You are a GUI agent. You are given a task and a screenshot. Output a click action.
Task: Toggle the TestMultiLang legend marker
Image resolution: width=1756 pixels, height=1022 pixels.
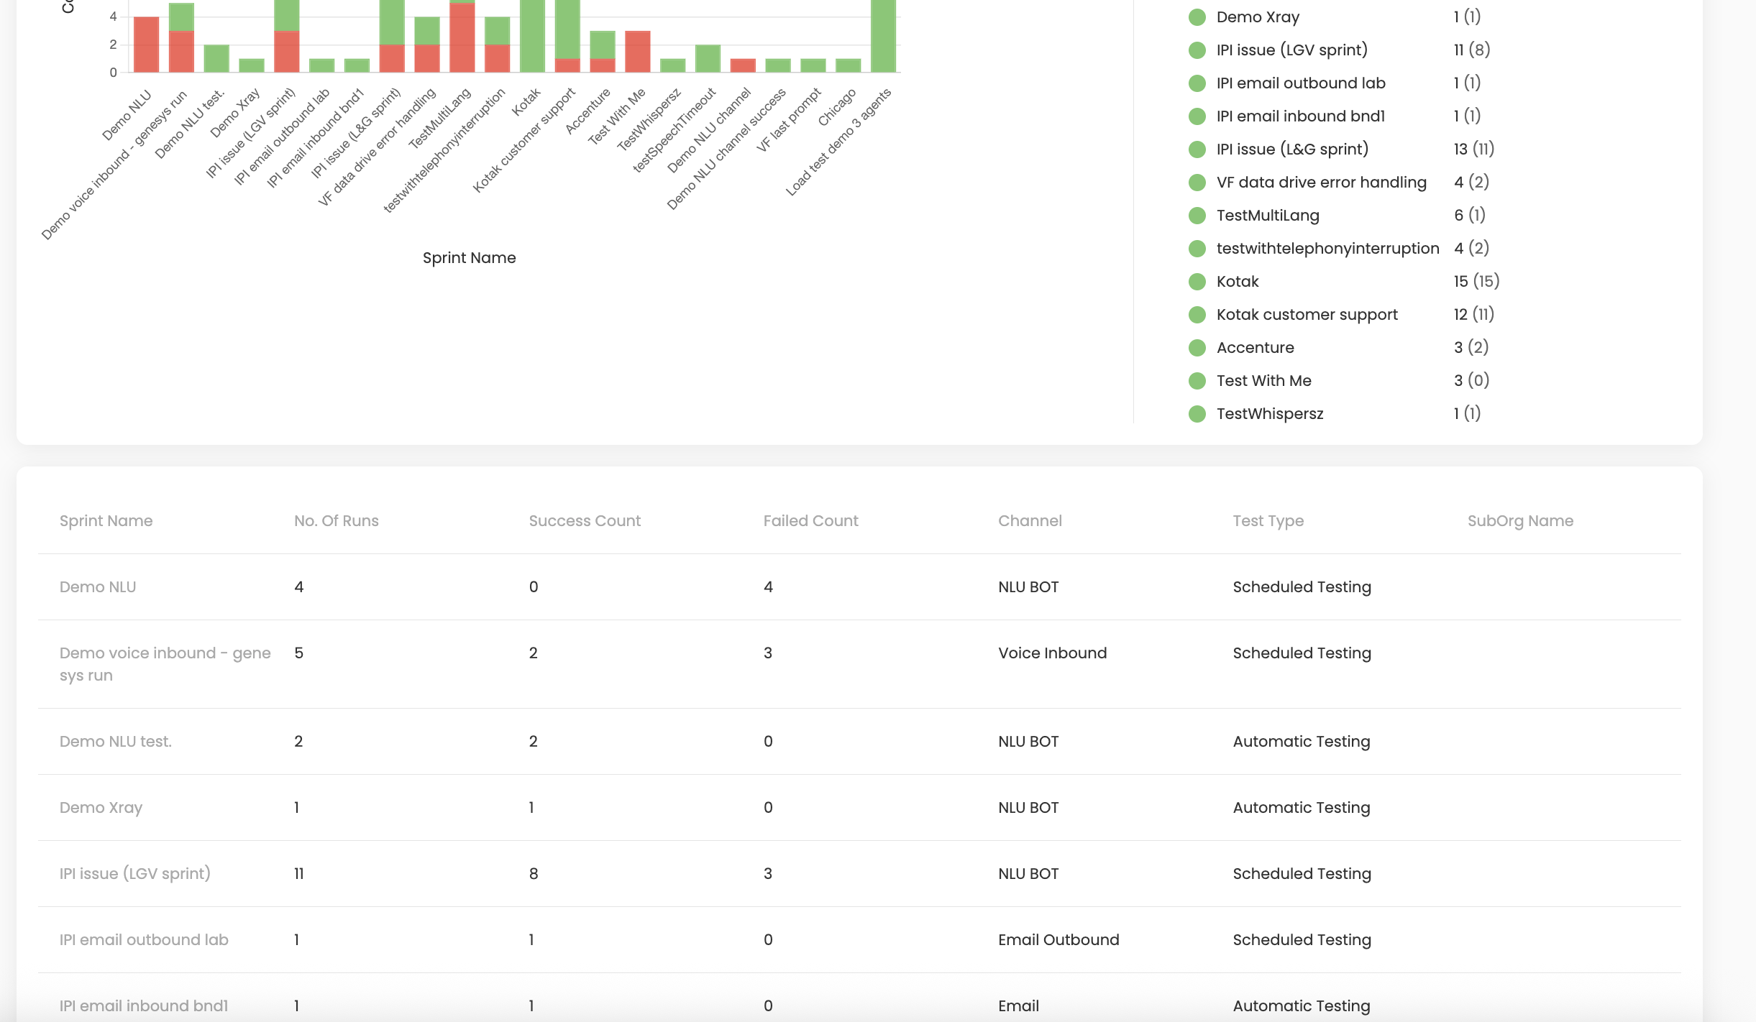tap(1197, 216)
